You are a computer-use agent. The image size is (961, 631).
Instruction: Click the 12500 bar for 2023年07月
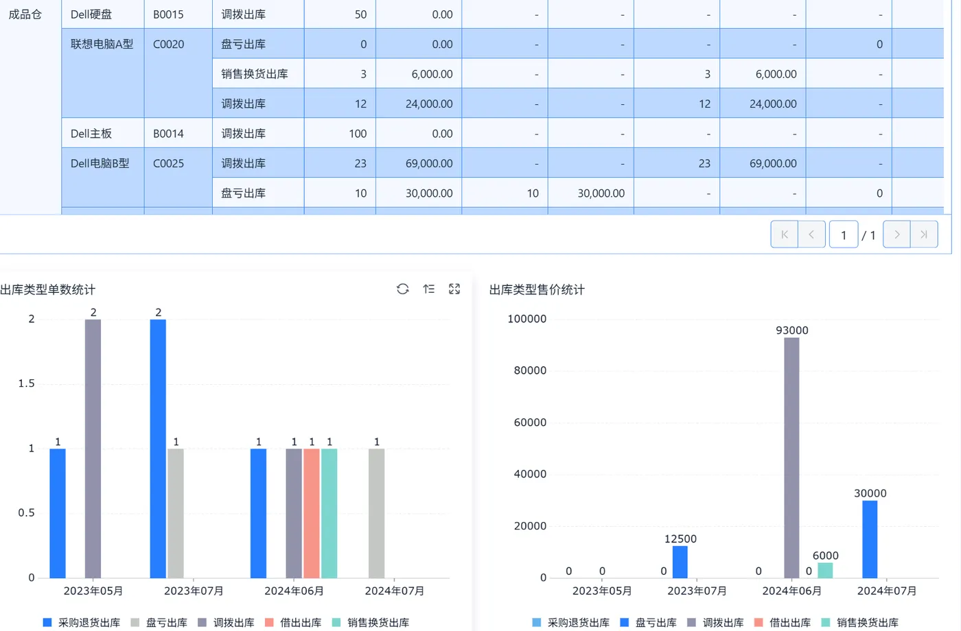(x=680, y=562)
